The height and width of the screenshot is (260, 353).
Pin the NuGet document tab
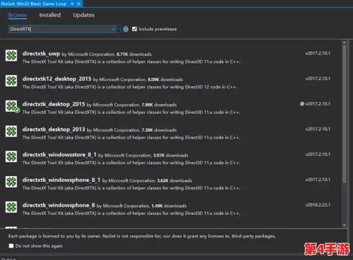[73, 4]
